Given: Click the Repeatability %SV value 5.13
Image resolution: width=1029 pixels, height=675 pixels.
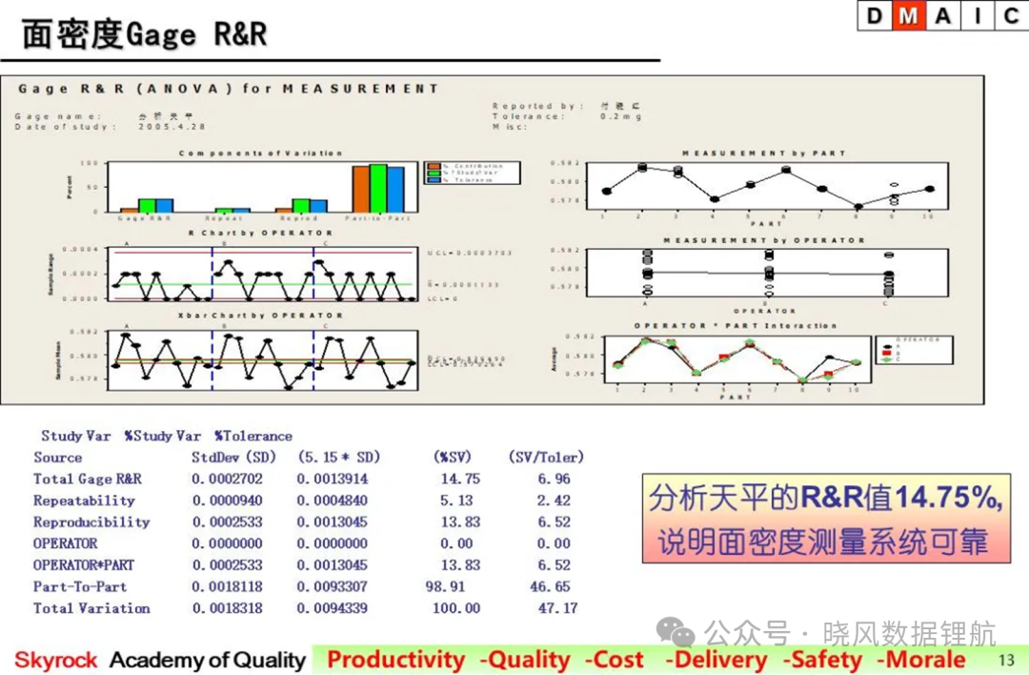Looking at the screenshot, I should [x=456, y=501].
